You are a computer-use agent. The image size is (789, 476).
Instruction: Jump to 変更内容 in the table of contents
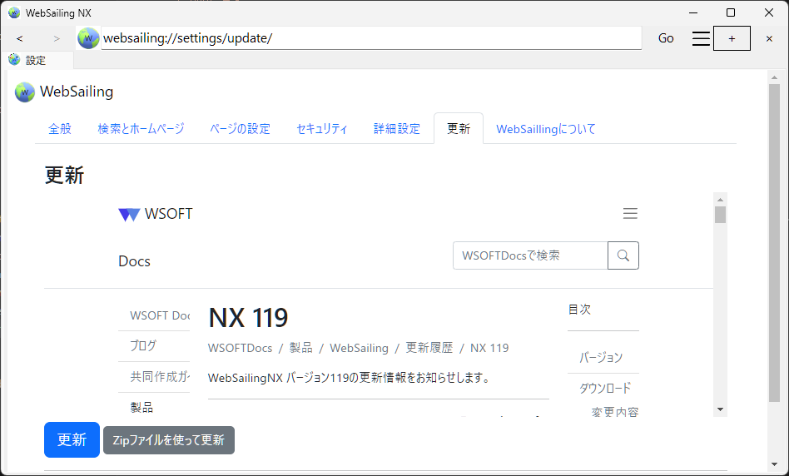tap(615, 412)
